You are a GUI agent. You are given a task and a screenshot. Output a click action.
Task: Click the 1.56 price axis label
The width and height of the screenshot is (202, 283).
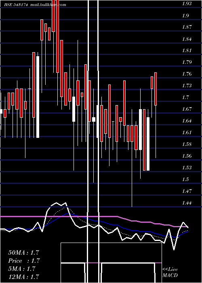pyautogui.click(x=187, y=156)
